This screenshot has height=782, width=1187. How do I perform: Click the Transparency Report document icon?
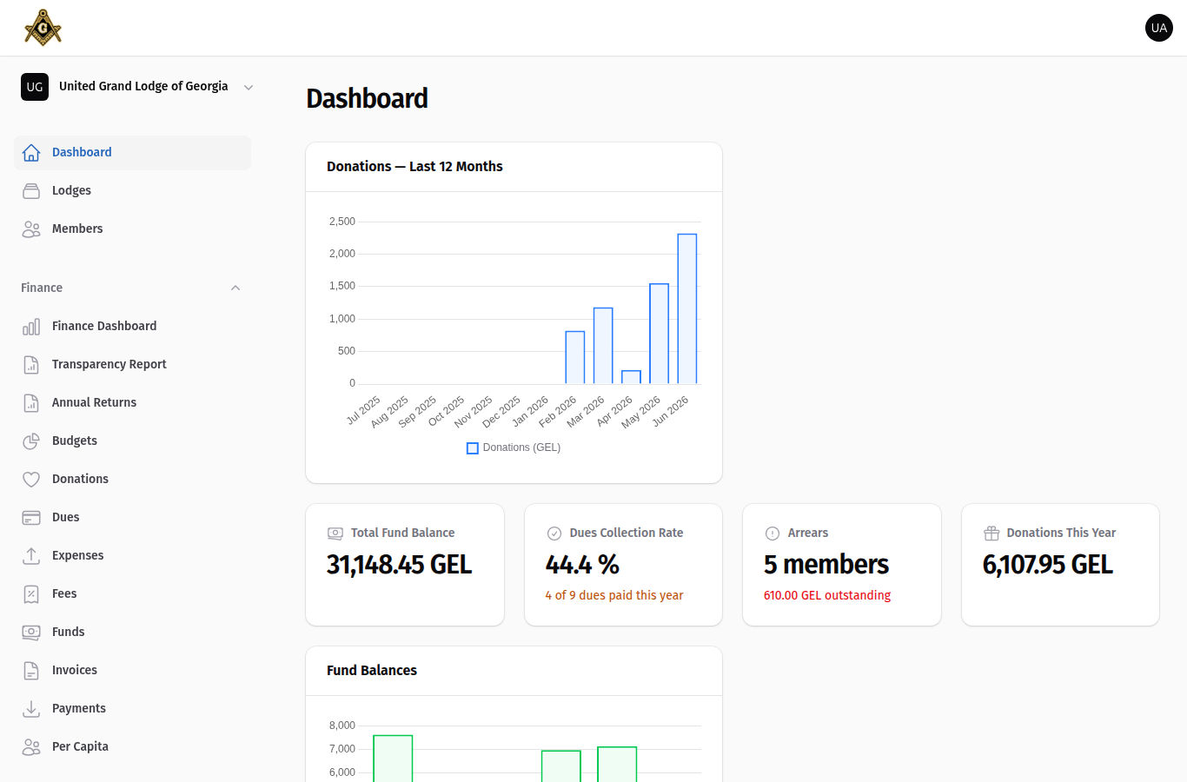click(x=31, y=365)
